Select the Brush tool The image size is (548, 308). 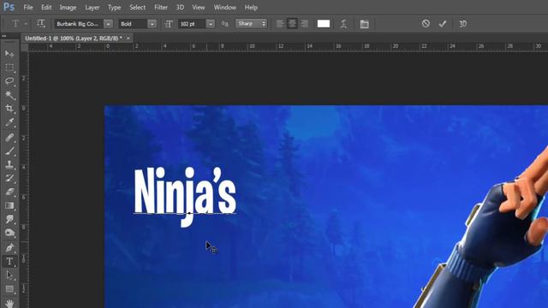(x=9, y=151)
